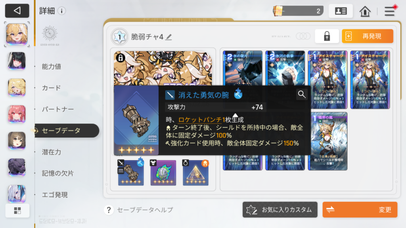Click the 再発現 orange button
Image resolution: width=406 pixels, height=228 pixels.
(x=368, y=36)
